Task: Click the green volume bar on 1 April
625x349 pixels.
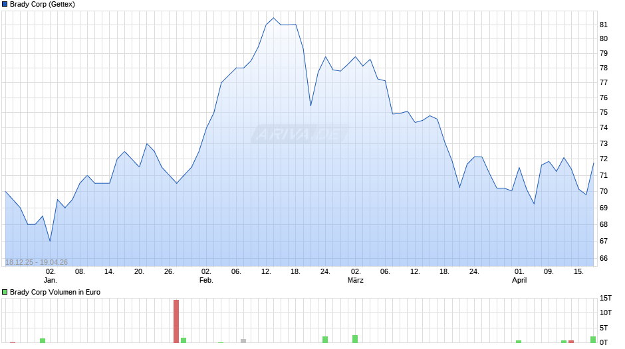Action: 519,342
